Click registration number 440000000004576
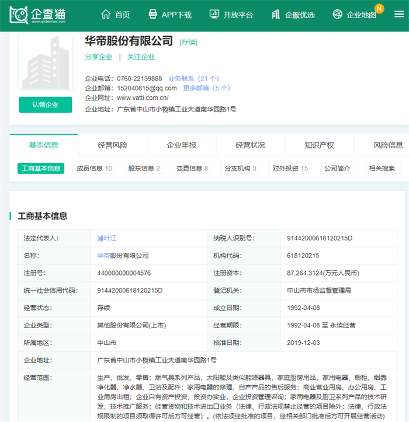Screen dimensions: 409x422 pyautogui.click(x=124, y=273)
